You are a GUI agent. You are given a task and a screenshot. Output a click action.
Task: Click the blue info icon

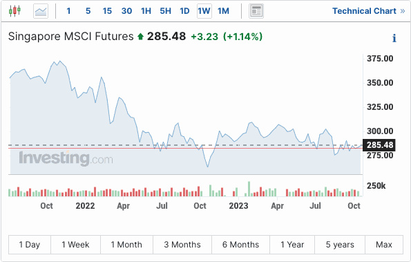[394, 38]
